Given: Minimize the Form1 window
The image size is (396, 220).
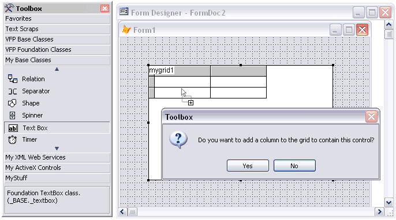Looking at the screenshot, I should (335, 30).
